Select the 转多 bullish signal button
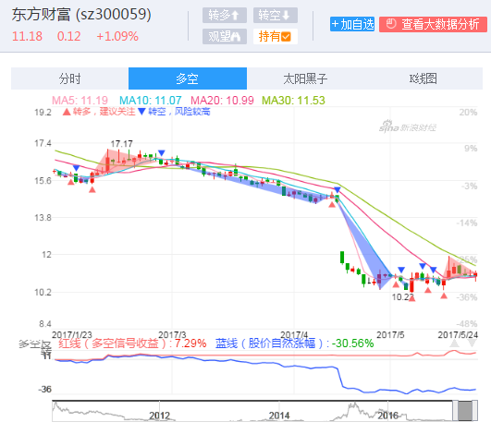 tap(225, 16)
